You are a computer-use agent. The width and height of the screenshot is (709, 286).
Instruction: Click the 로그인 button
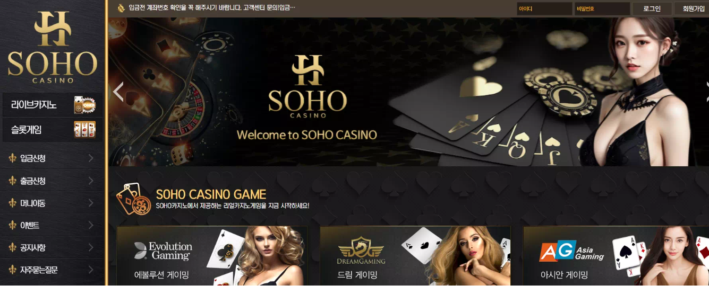(x=652, y=9)
